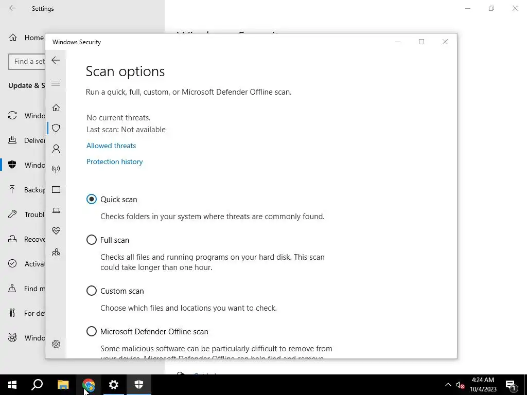Image resolution: width=527 pixels, height=395 pixels.
Task: Show hidden system tray icons
Action: coord(448,385)
